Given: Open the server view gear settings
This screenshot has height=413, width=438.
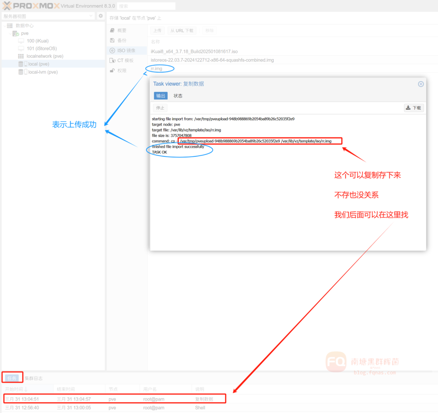Looking at the screenshot, I should coord(101,16).
